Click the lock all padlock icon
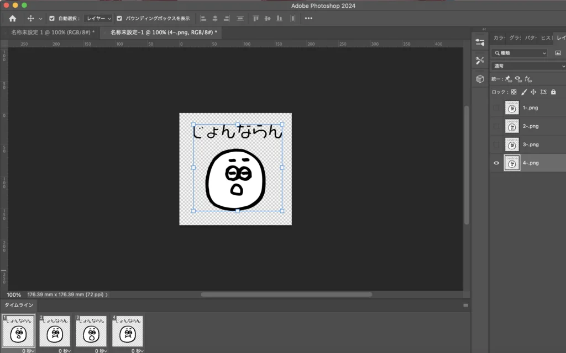Image resolution: width=566 pixels, height=353 pixels. [553, 92]
